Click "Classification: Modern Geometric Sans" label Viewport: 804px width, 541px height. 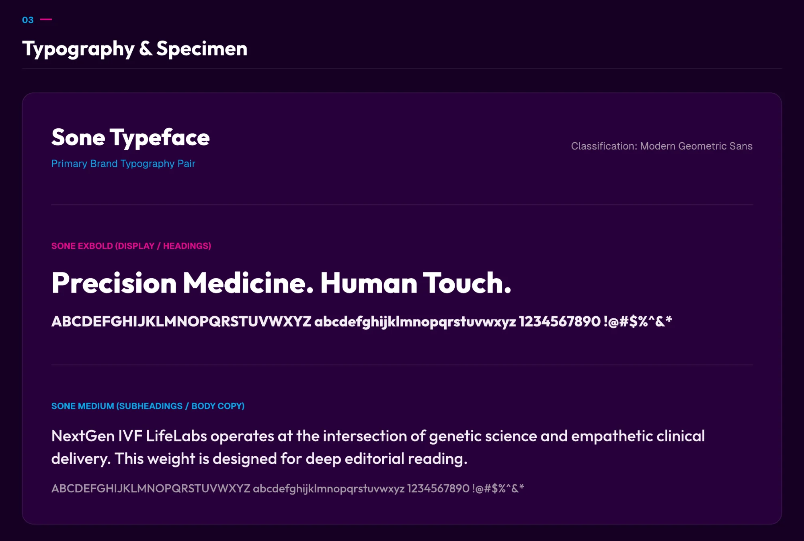tap(662, 146)
